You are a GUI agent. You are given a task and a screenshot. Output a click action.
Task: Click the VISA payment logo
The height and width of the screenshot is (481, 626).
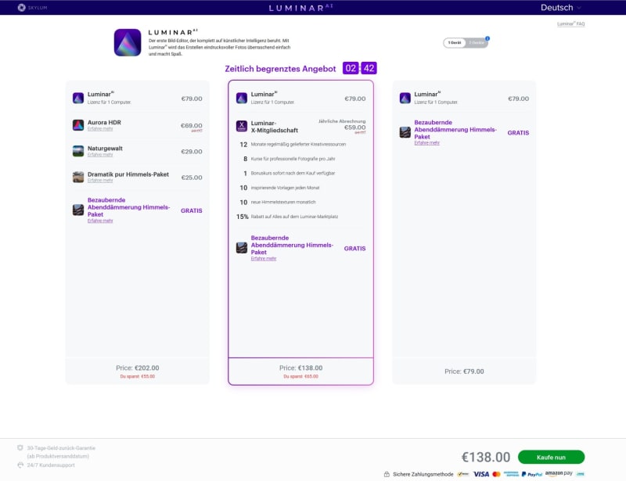481,474
